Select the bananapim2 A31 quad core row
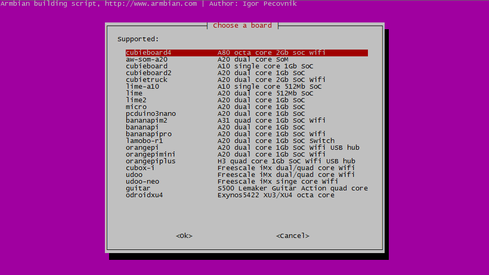The image size is (489, 275). (247, 121)
